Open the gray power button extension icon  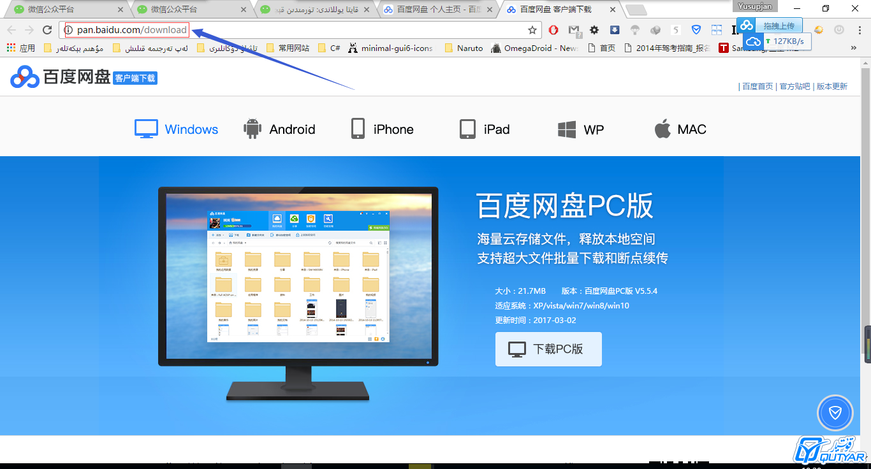[839, 30]
